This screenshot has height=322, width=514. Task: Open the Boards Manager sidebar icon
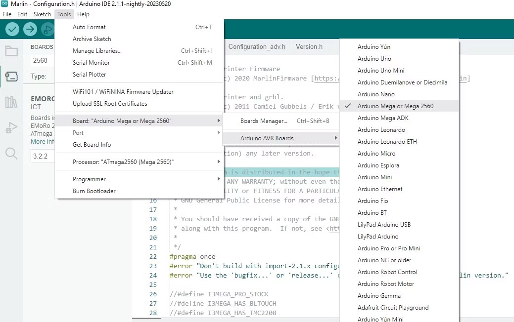click(11, 76)
